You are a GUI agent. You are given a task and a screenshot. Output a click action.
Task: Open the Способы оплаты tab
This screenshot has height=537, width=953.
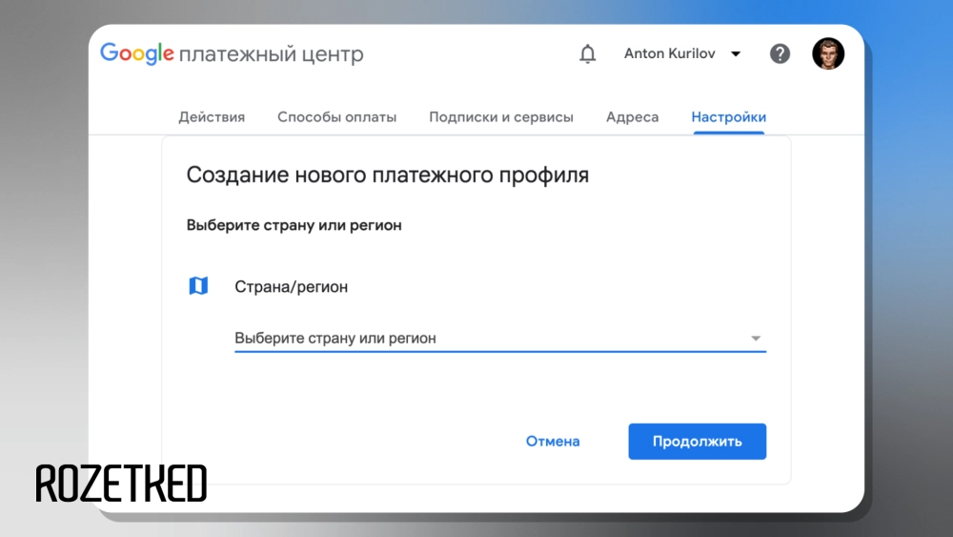[x=336, y=117]
